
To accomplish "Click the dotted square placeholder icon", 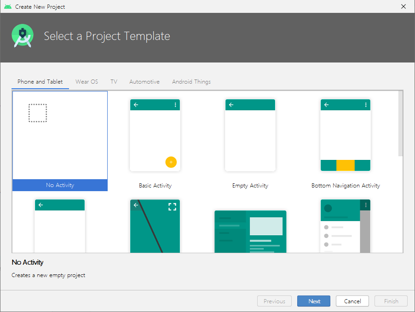I will [x=38, y=113].
